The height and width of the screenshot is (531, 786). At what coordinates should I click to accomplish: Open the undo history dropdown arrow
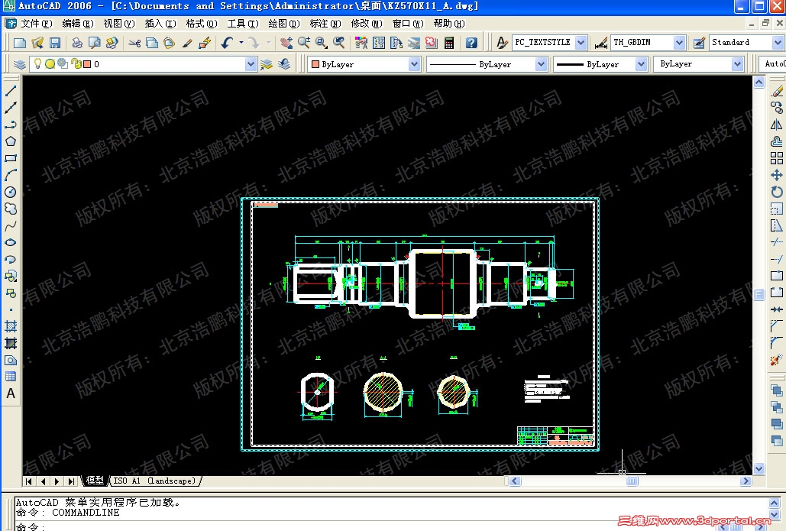(241, 43)
